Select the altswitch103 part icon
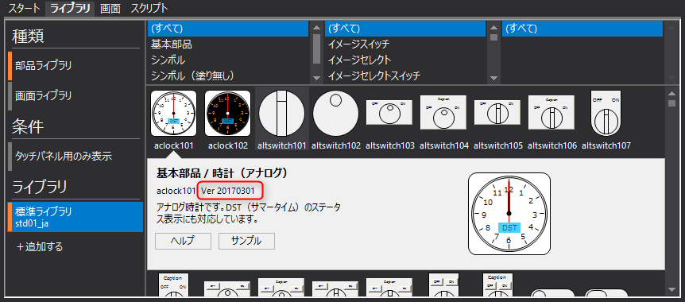685x302 pixels. (x=389, y=112)
